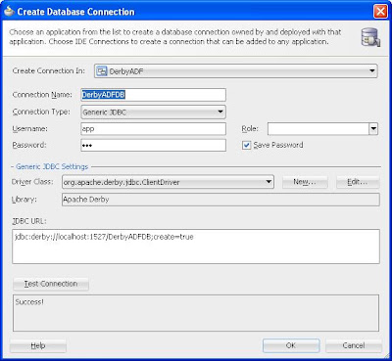Open the Role dropdown arrow
Viewport: 392px width, 361px height.
click(x=373, y=129)
